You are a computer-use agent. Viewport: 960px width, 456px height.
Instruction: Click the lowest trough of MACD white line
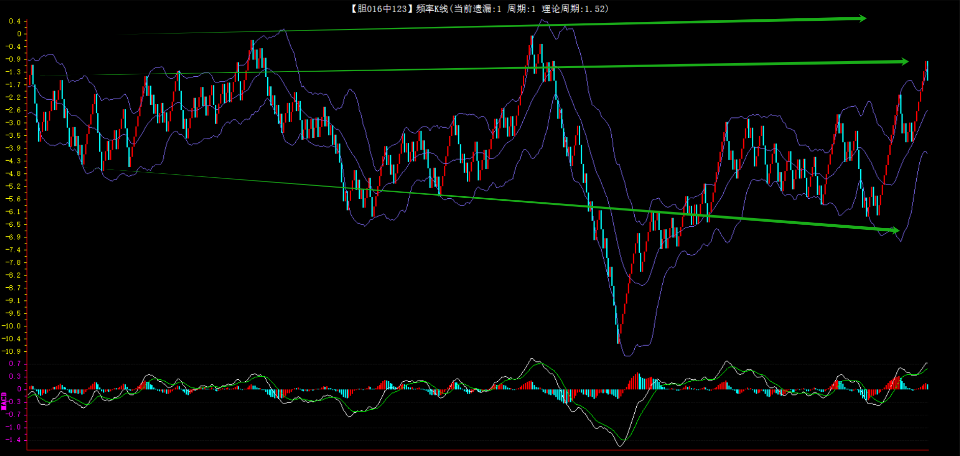[x=620, y=446]
